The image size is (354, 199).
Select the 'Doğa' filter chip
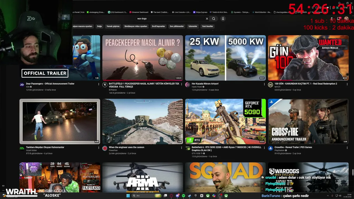coord(99,26)
